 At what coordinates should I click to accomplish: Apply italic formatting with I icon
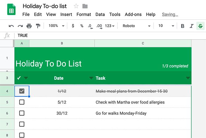tap(192, 26)
